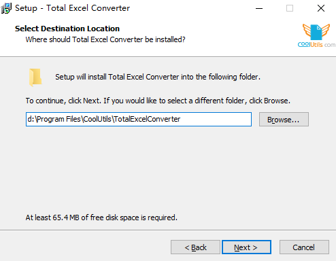Continue installation with Next >

(x=246, y=247)
